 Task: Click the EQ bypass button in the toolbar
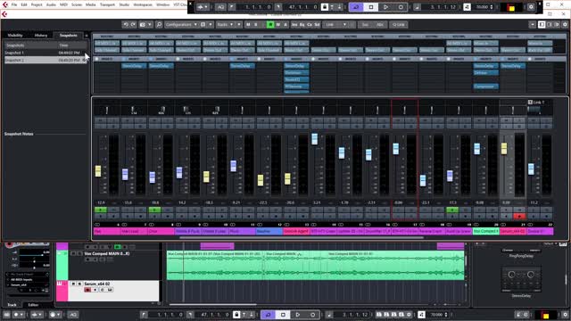coord(302,25)
